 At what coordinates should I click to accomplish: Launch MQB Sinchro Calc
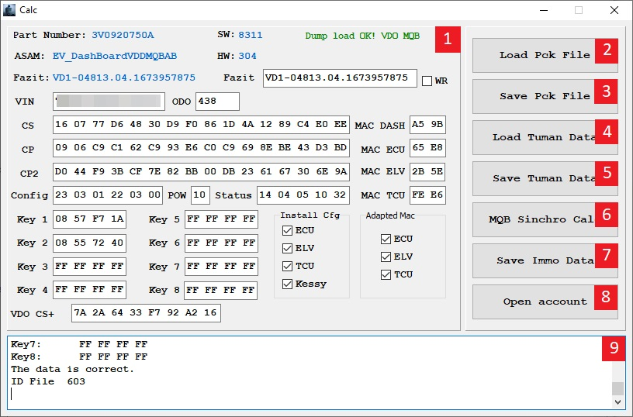click(x=545, y=220)
